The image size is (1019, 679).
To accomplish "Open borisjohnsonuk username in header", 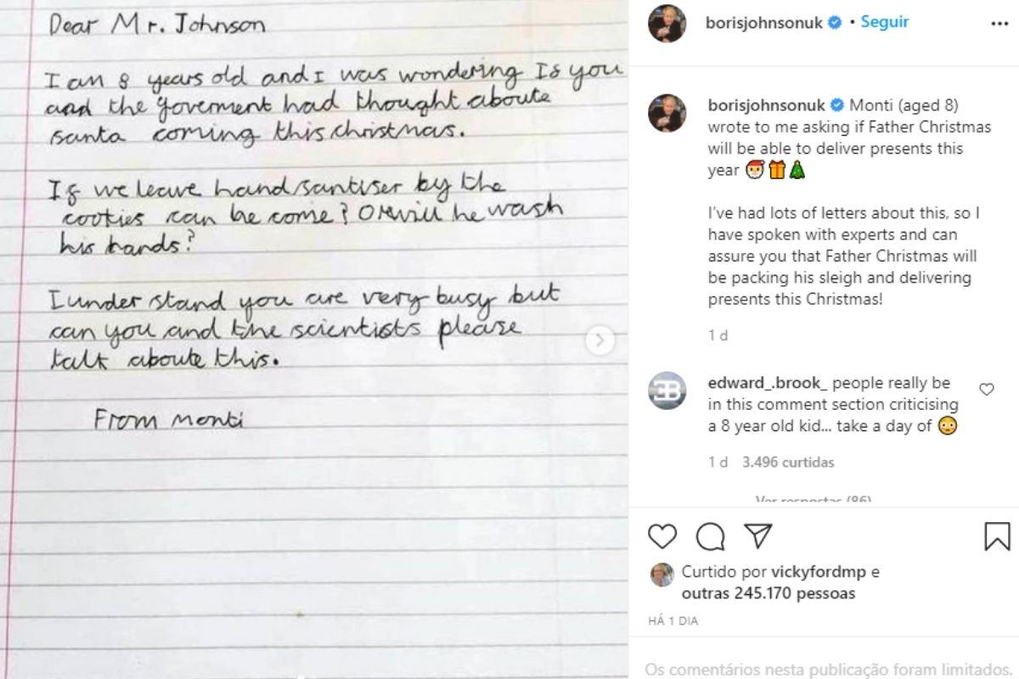I will tap(764, 23).
